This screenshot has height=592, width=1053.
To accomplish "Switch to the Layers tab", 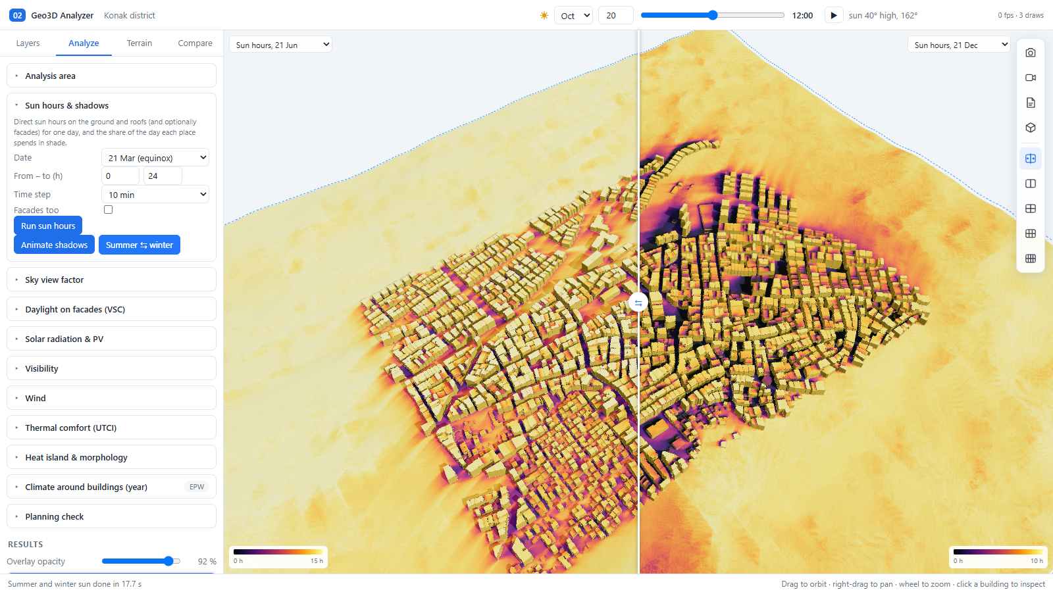I will click(28, 43).
